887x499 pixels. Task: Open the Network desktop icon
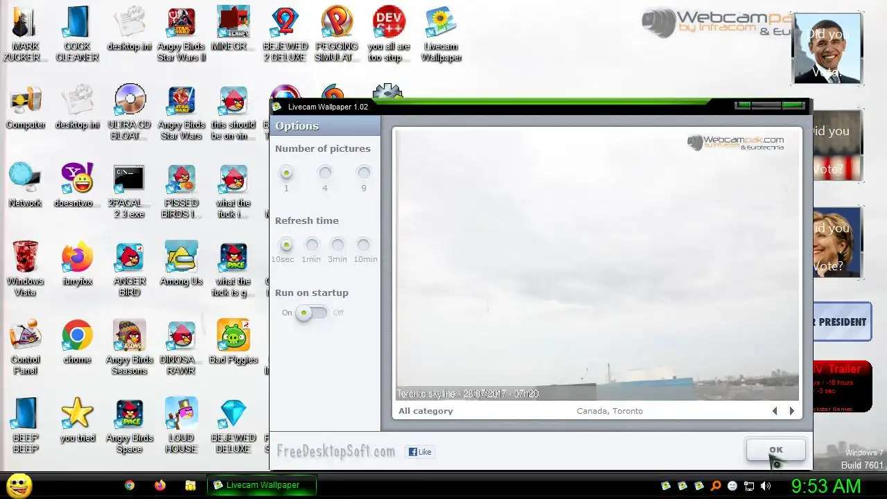26,185
